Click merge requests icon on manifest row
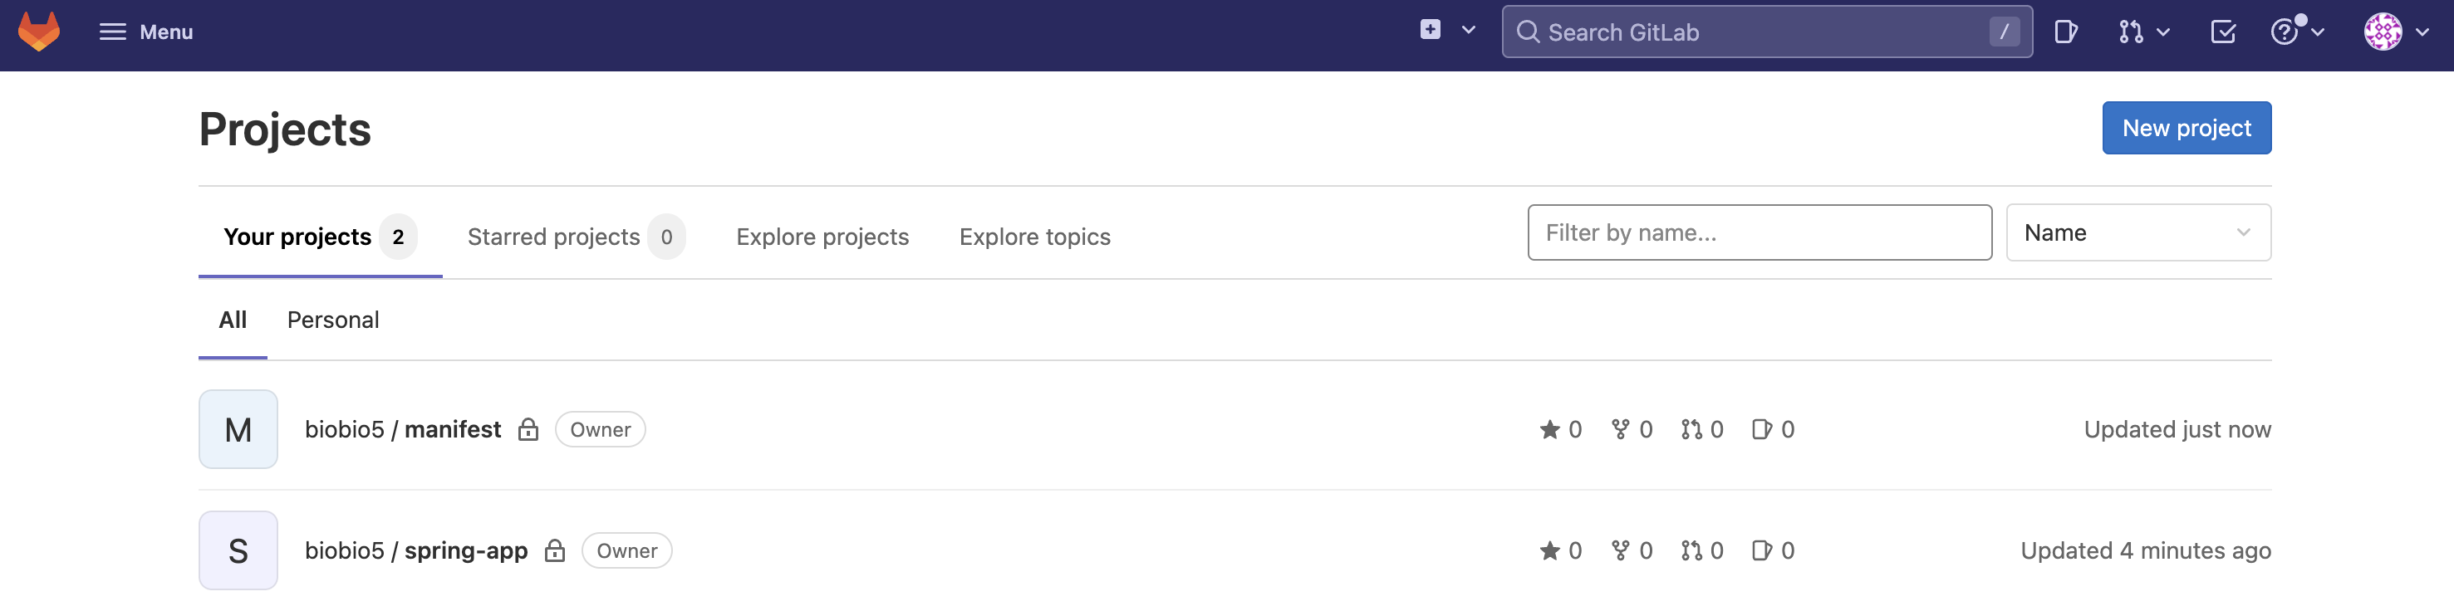Image resolution: width=2454 pixels, height=611 pixels. tap(1691, 429)
